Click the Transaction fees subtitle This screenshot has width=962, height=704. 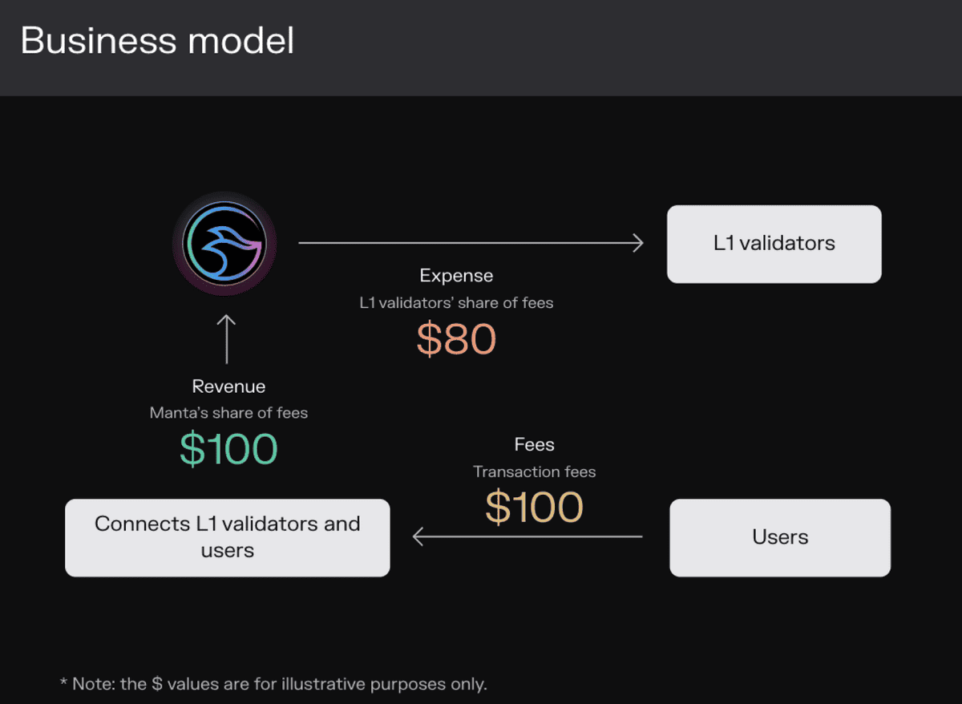pyautogui.click(x=535, y=471)
